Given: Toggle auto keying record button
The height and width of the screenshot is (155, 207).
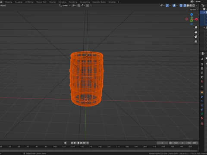Looking at the screenshot, I should click(x=65, y=143).
